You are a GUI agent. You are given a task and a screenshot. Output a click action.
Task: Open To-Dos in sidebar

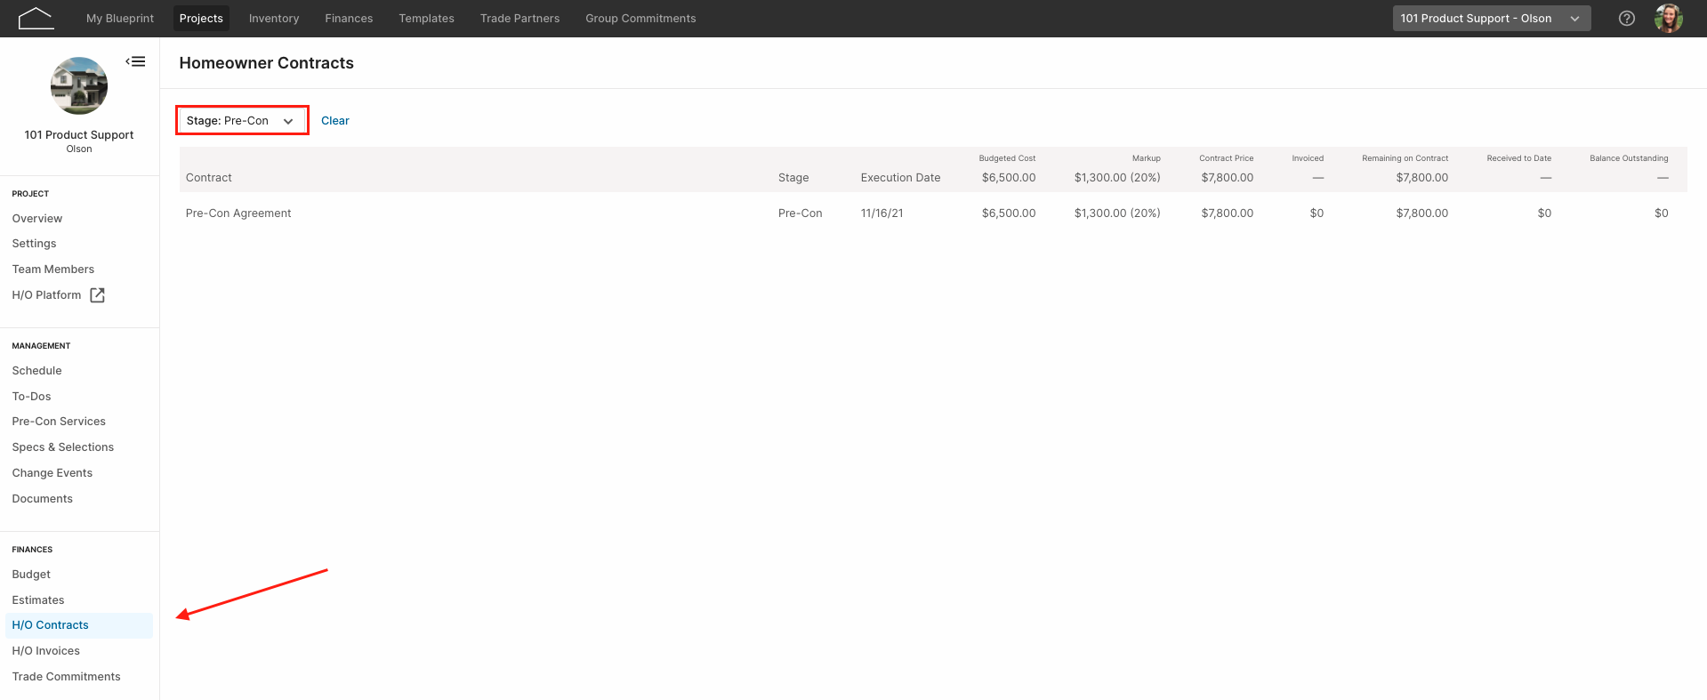click(x=32, y=397)
